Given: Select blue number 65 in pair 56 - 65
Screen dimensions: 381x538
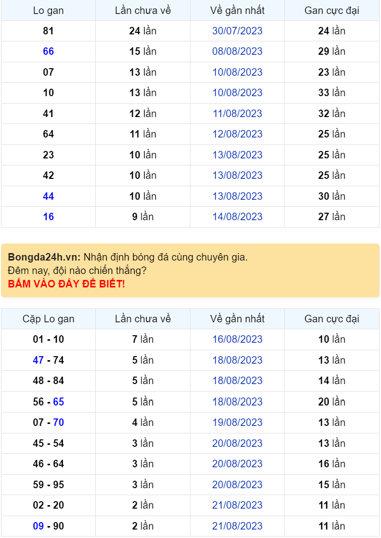Looking at the screenshot, I should click(58, 402).
